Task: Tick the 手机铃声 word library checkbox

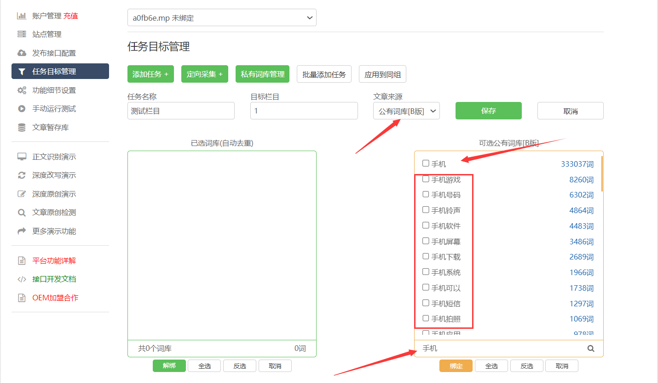Action: tap(426, 210)
